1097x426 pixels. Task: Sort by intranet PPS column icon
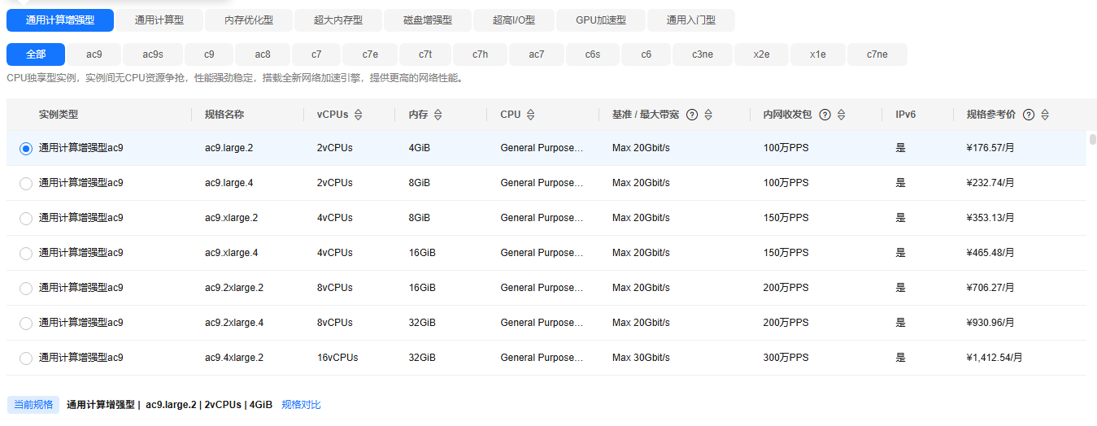(x=841, y=115)
